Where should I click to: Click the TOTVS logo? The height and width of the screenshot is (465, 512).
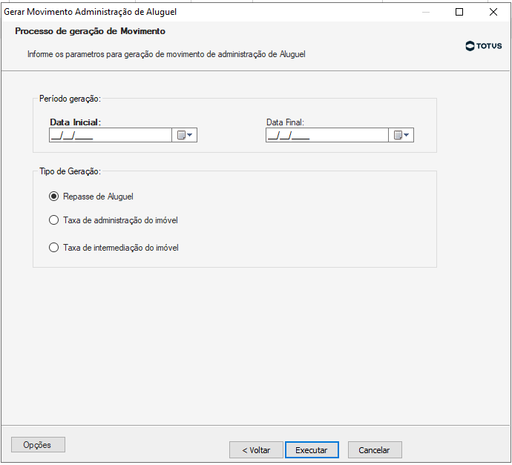[x=484, y=46]
